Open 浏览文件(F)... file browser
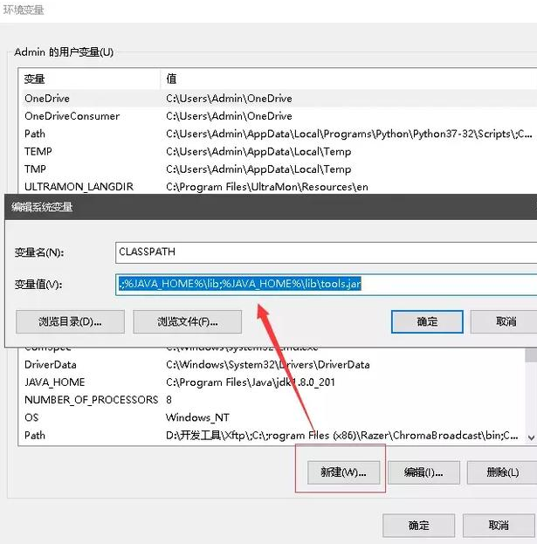Screen dimensions: 537x544 click(x=188, y=321)
